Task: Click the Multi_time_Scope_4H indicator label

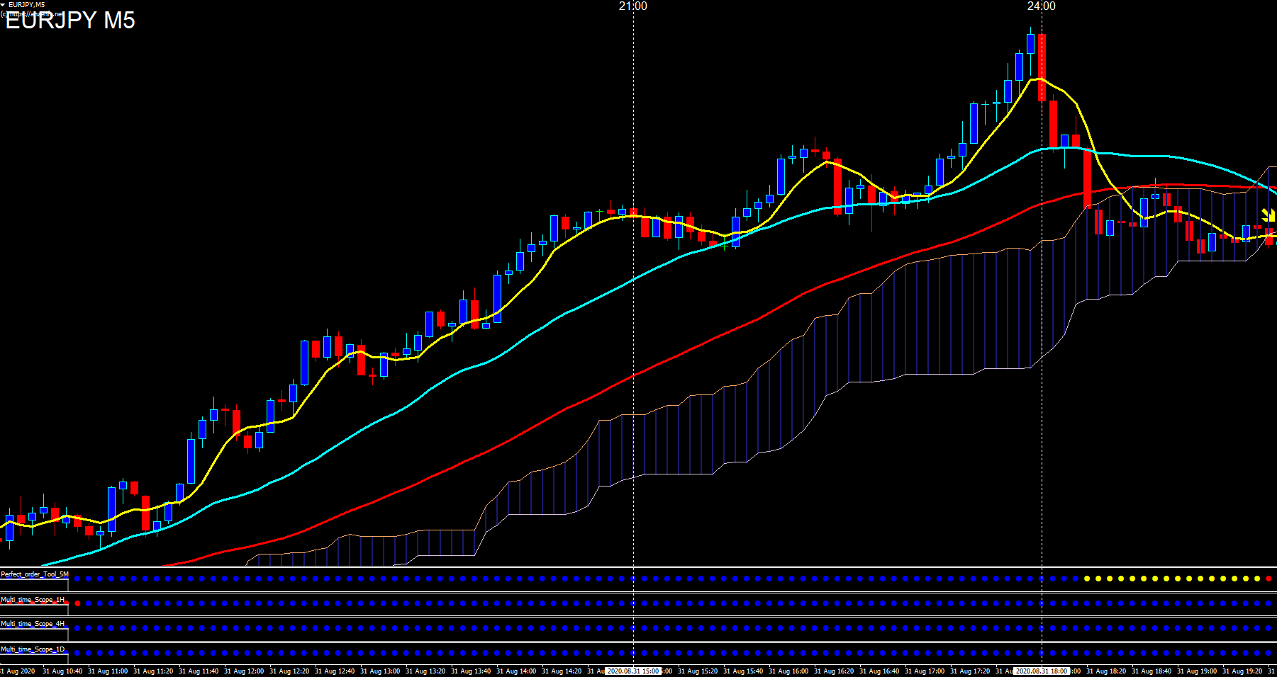Action: point(33,624)
